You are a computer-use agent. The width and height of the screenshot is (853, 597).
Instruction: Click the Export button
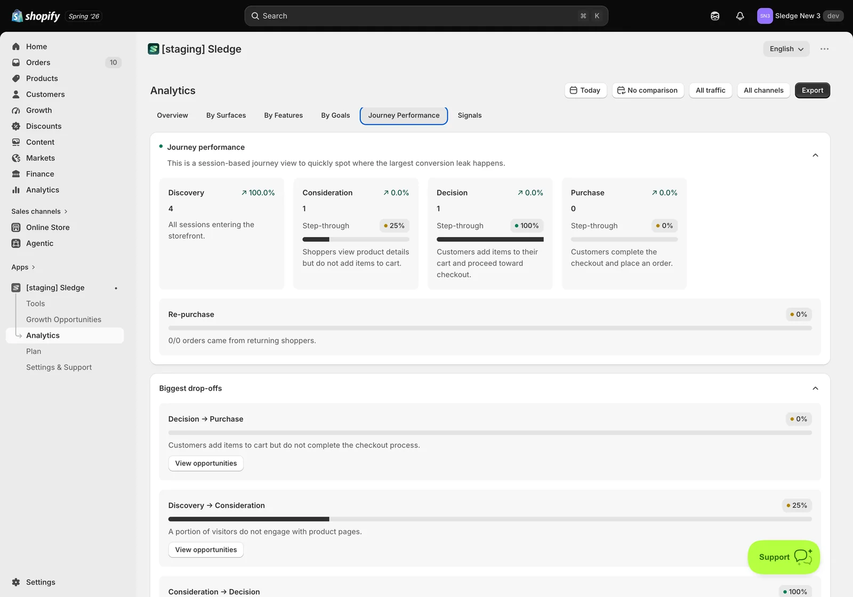coord(812,91)
